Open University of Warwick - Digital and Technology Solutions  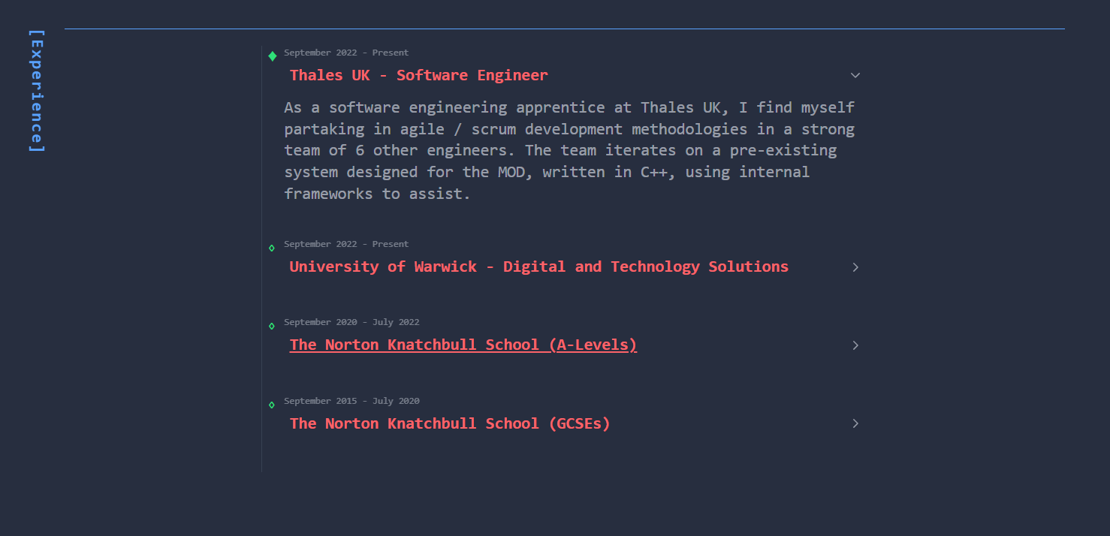pos(538,266)
